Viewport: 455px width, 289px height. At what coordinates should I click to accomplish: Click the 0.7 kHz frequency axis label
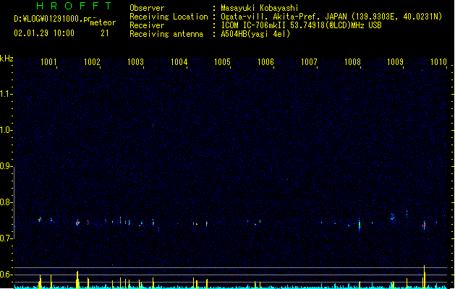point(6,238)
